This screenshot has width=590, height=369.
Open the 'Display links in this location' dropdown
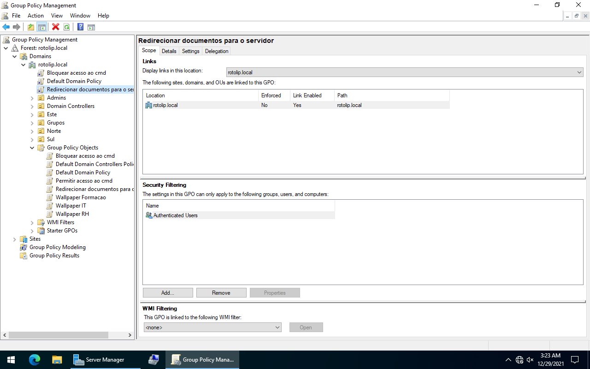405,72
